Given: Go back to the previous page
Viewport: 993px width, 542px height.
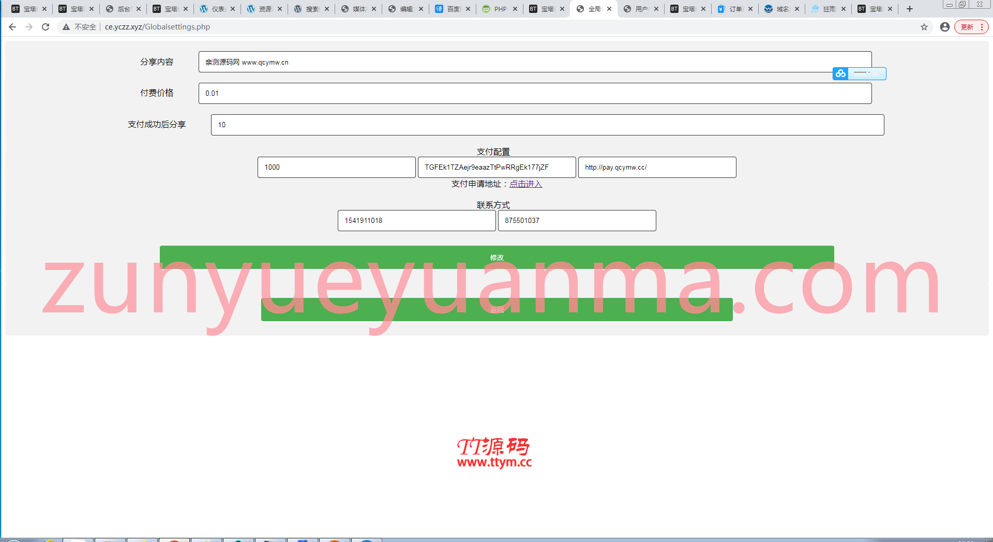Looking at the screenshot, I should pyautogui.click(x=12, y=27).
